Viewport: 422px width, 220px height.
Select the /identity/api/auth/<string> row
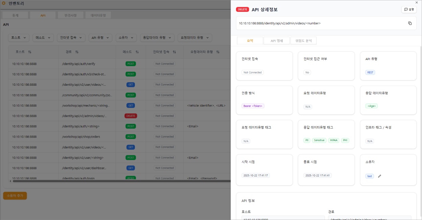coord(119,127)
